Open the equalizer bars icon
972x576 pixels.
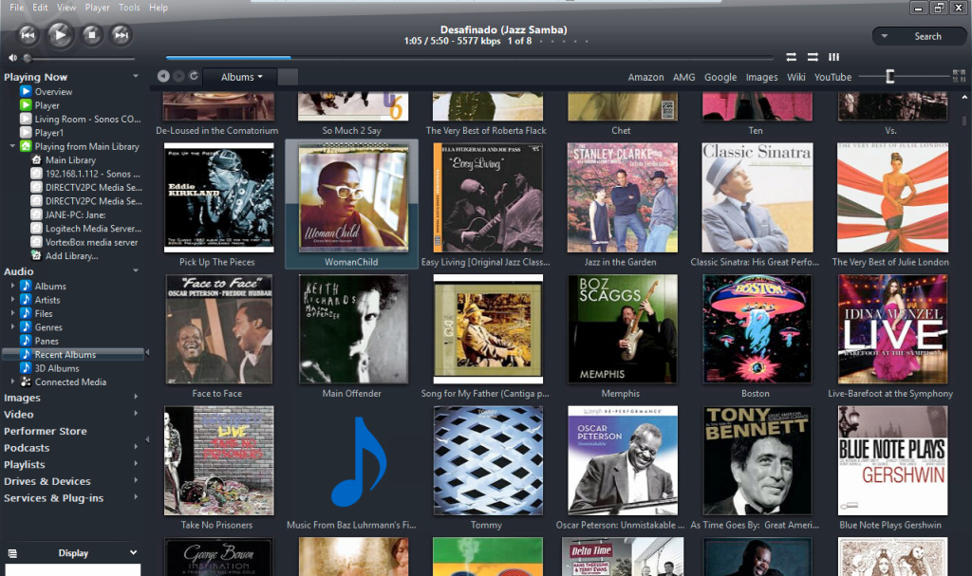833,57
